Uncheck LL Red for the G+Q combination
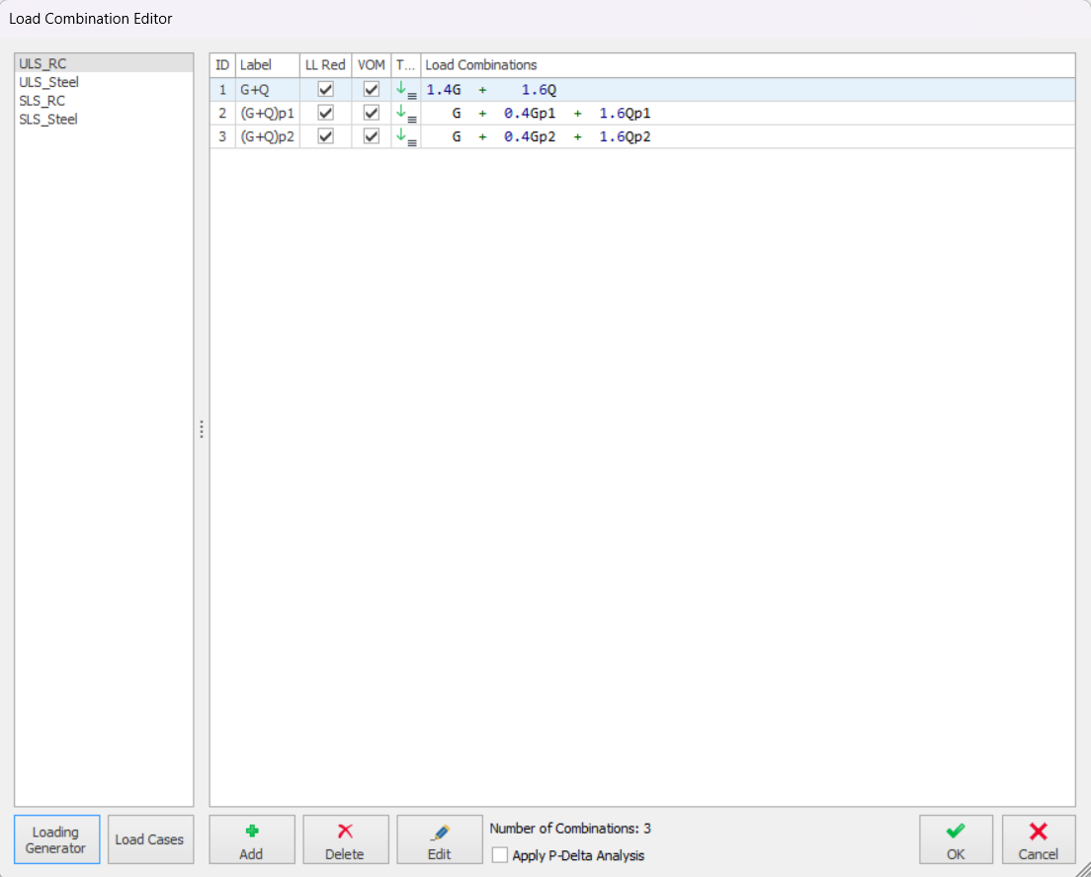This screenshot has width=1091, height=877. pyautogui.click(x=325, y=90)
